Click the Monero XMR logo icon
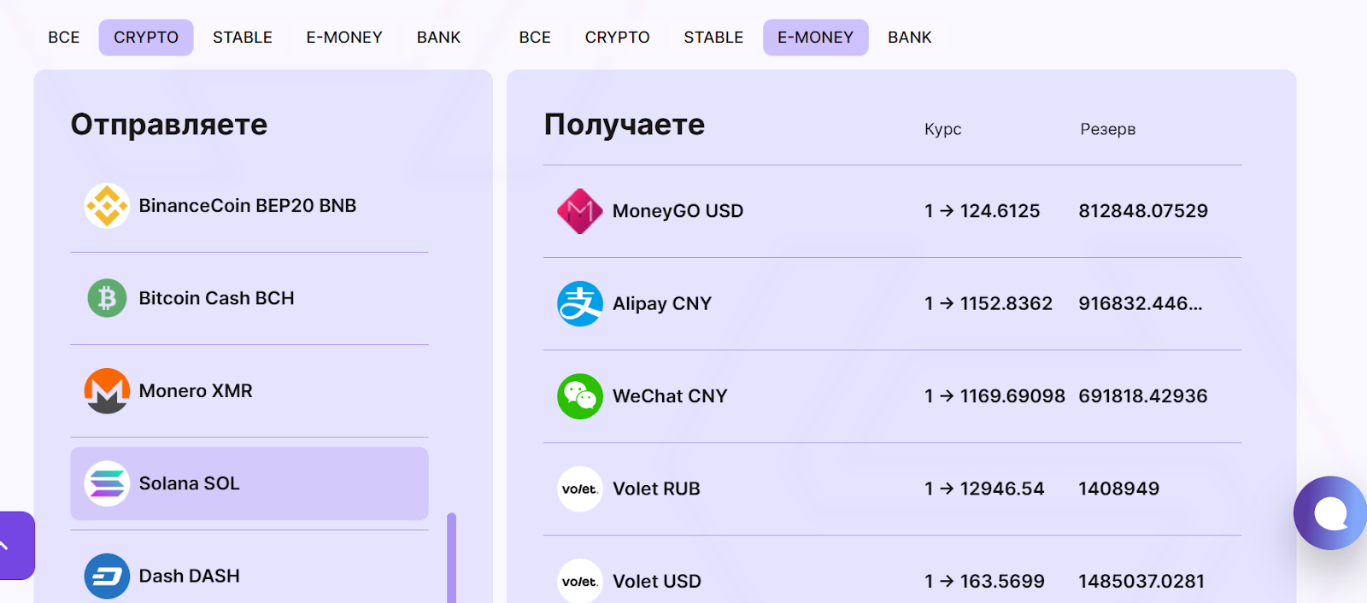The width and height of the screenshot is (1367, 603). pyautogui.click(x=107, y=391)
